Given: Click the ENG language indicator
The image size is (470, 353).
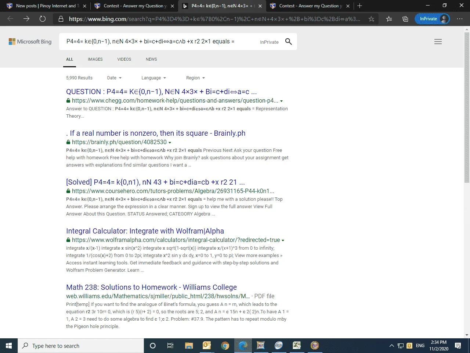Looking at the screenshot, I should tap(420, 346).
